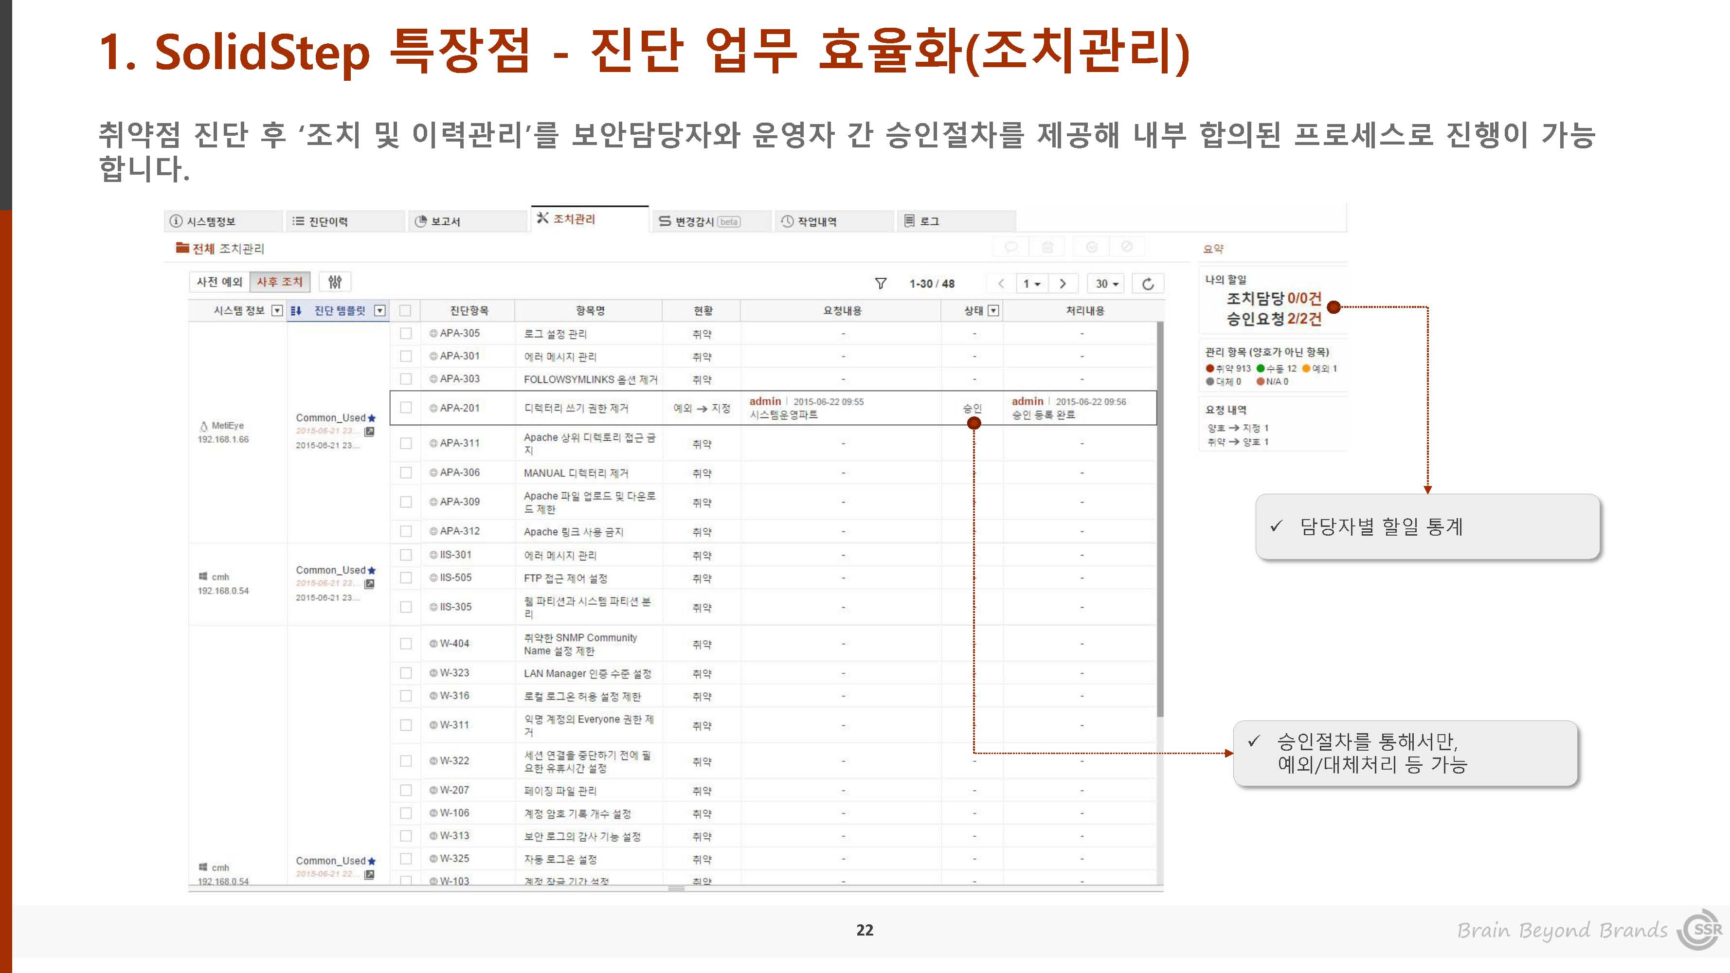Screen dimensions: 1730x973
Task: Check the W-207 row checkbox
Action: tap(406, 791)
